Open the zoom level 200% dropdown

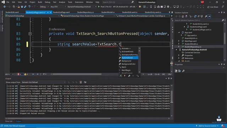9,74
